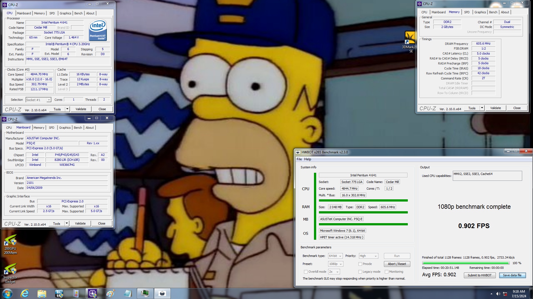Switch to About tab in CPU-Z Memory window
The height and width of the screenshot is (299, 533).
505,12
